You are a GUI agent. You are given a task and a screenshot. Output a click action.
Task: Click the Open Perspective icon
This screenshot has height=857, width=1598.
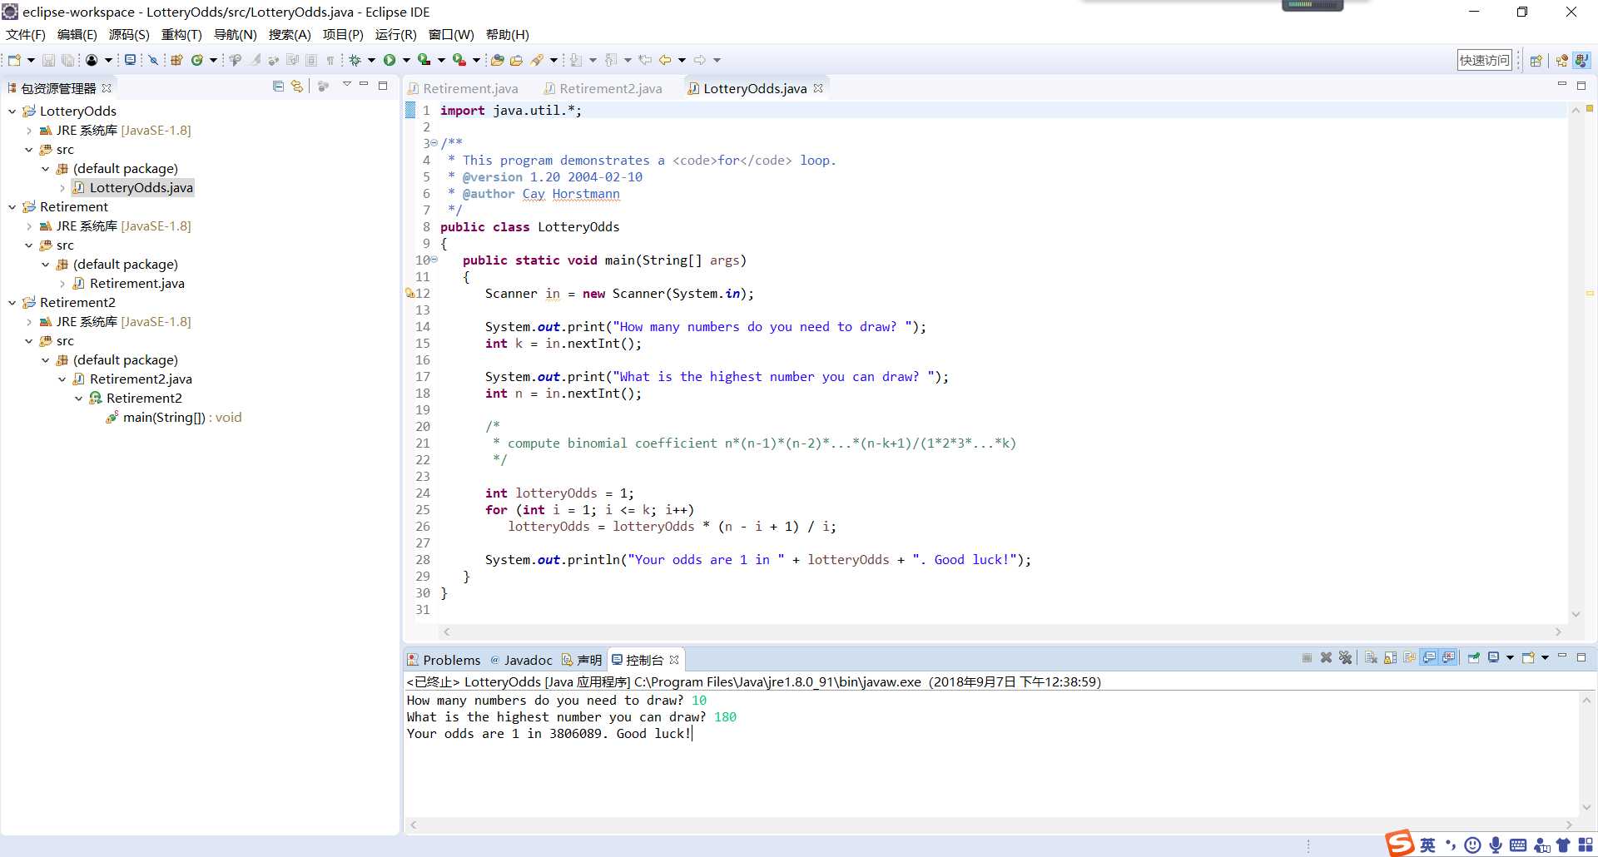[x=1536, y=60]
